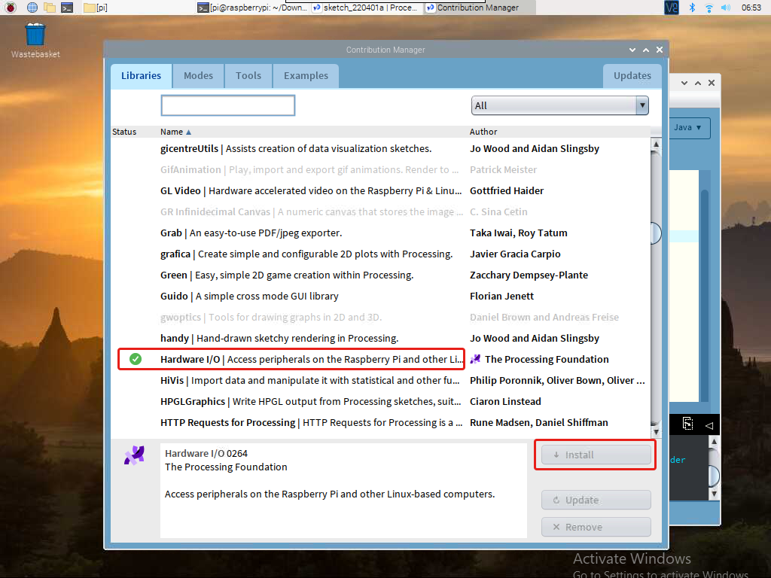Click the sketch console scroll-up arrow
The width and height of the screenshot is (771, 578).
point(714,441)
